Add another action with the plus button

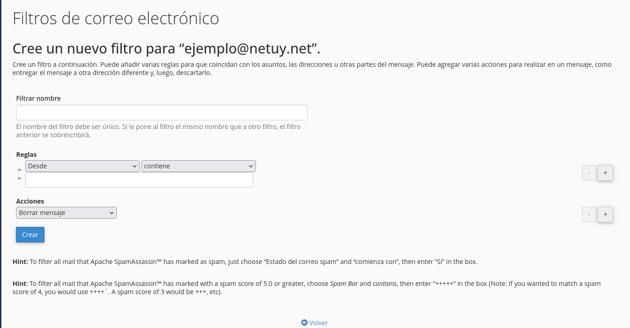605,215
